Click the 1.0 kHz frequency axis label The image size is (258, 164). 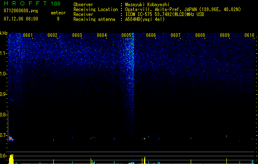3,74
